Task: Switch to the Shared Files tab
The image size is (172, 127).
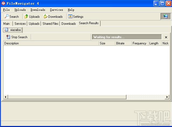Action: click(x=50, y=23)
